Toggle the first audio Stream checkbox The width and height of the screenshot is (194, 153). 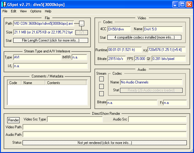click(x=101, y=79)
